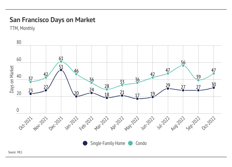The width and height of the screenshot is (232, 167).
Task: Select the Condo Jun-2022 point labeled 42
Action: tap(152, 78)
